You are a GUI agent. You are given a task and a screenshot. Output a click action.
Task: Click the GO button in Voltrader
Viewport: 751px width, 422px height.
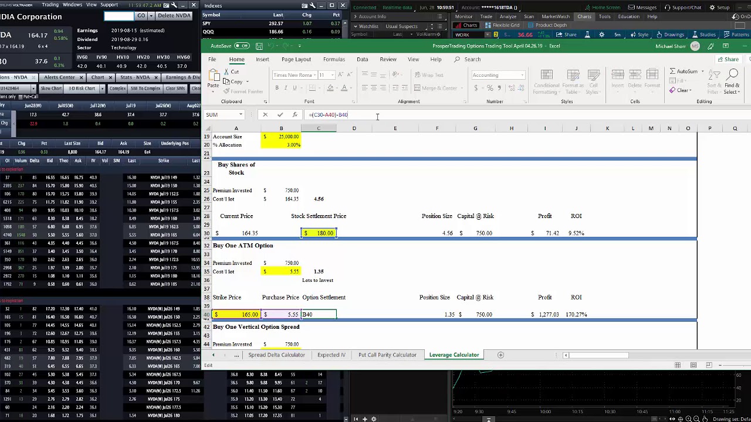point(141,15)
